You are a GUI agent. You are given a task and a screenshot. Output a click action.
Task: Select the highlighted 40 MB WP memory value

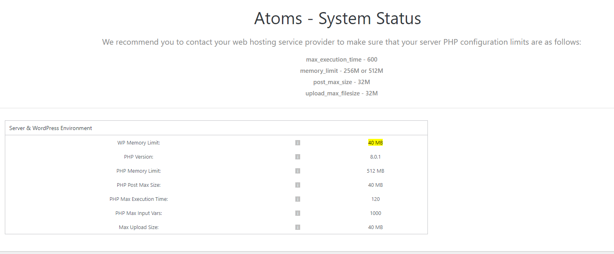point(375,142)
